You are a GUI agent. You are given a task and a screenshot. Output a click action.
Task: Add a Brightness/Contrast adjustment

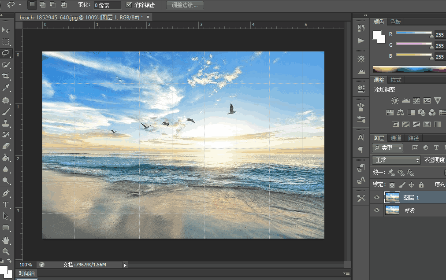(395, 100)
